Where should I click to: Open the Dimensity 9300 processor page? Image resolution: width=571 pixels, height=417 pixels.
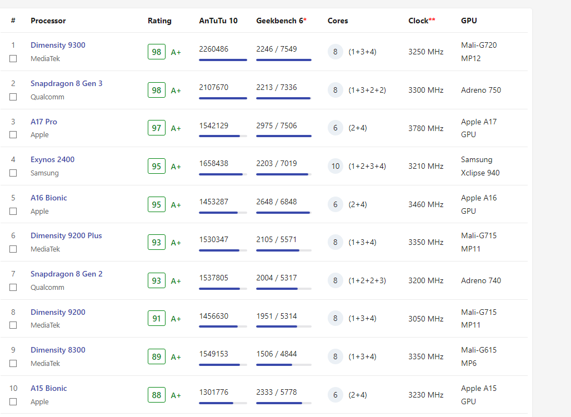click(58, 45)
